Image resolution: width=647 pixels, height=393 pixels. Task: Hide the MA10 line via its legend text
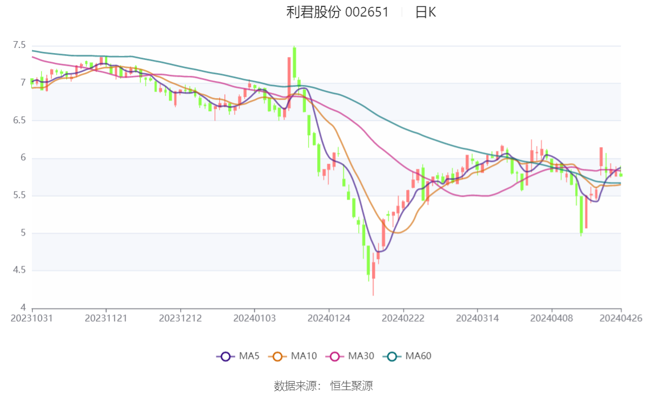[x=304, y=356]
